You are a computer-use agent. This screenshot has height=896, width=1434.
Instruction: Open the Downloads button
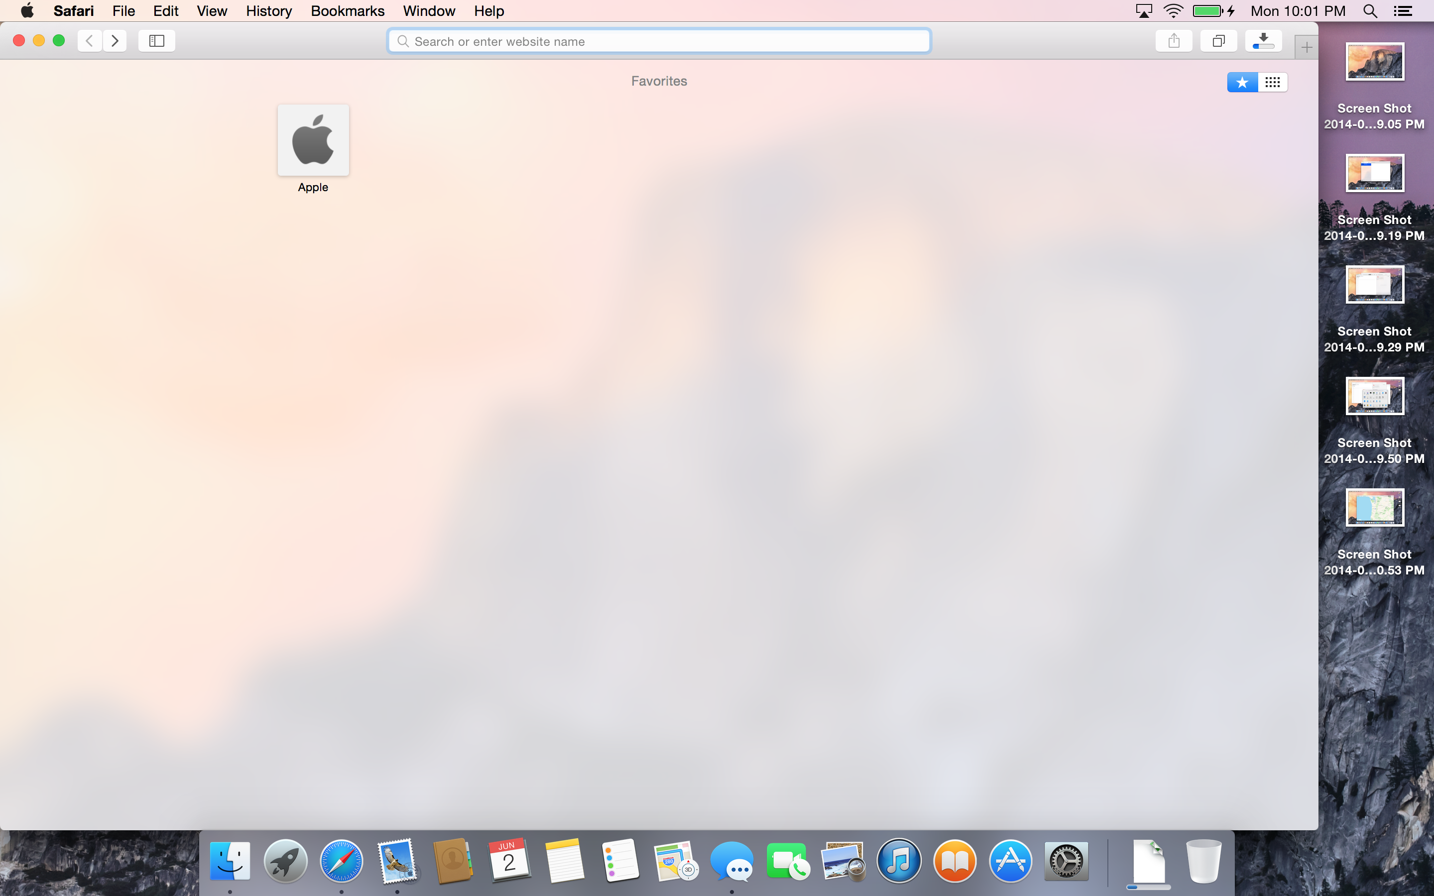pos(1263,41)
